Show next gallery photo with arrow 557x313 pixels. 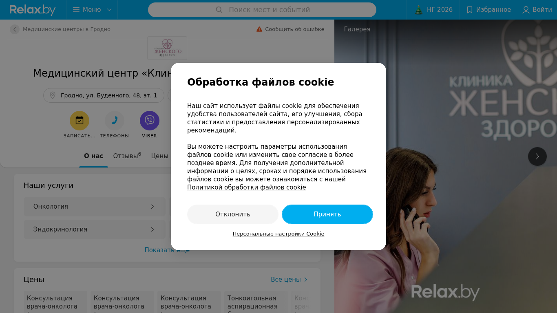tap(537, 156)
